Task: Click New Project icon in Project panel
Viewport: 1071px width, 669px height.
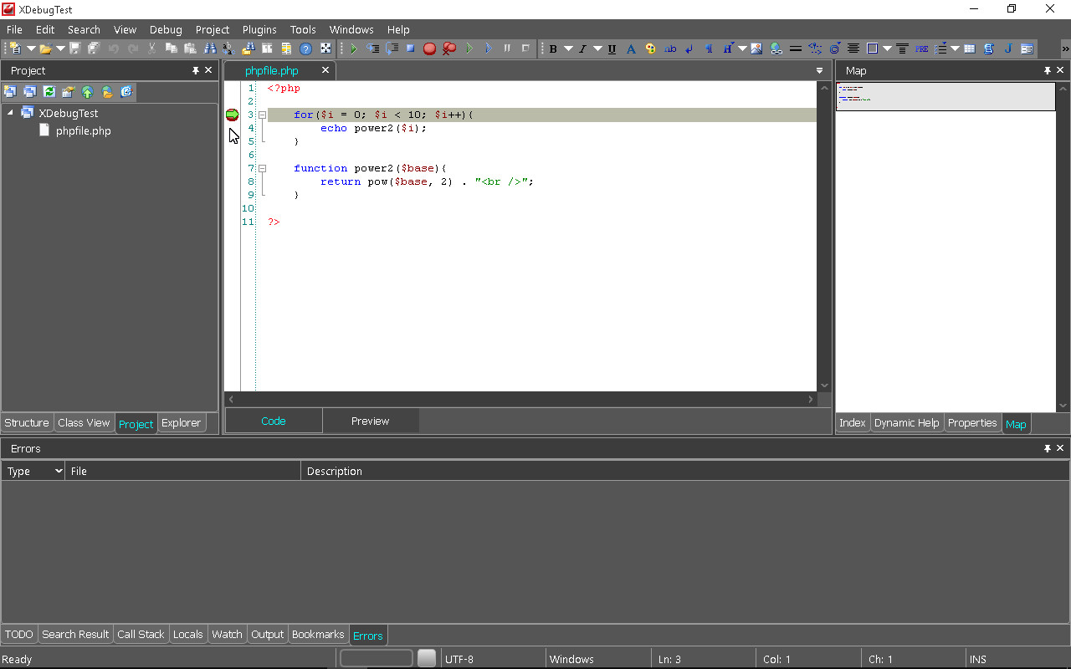Action: pos(10,92)
